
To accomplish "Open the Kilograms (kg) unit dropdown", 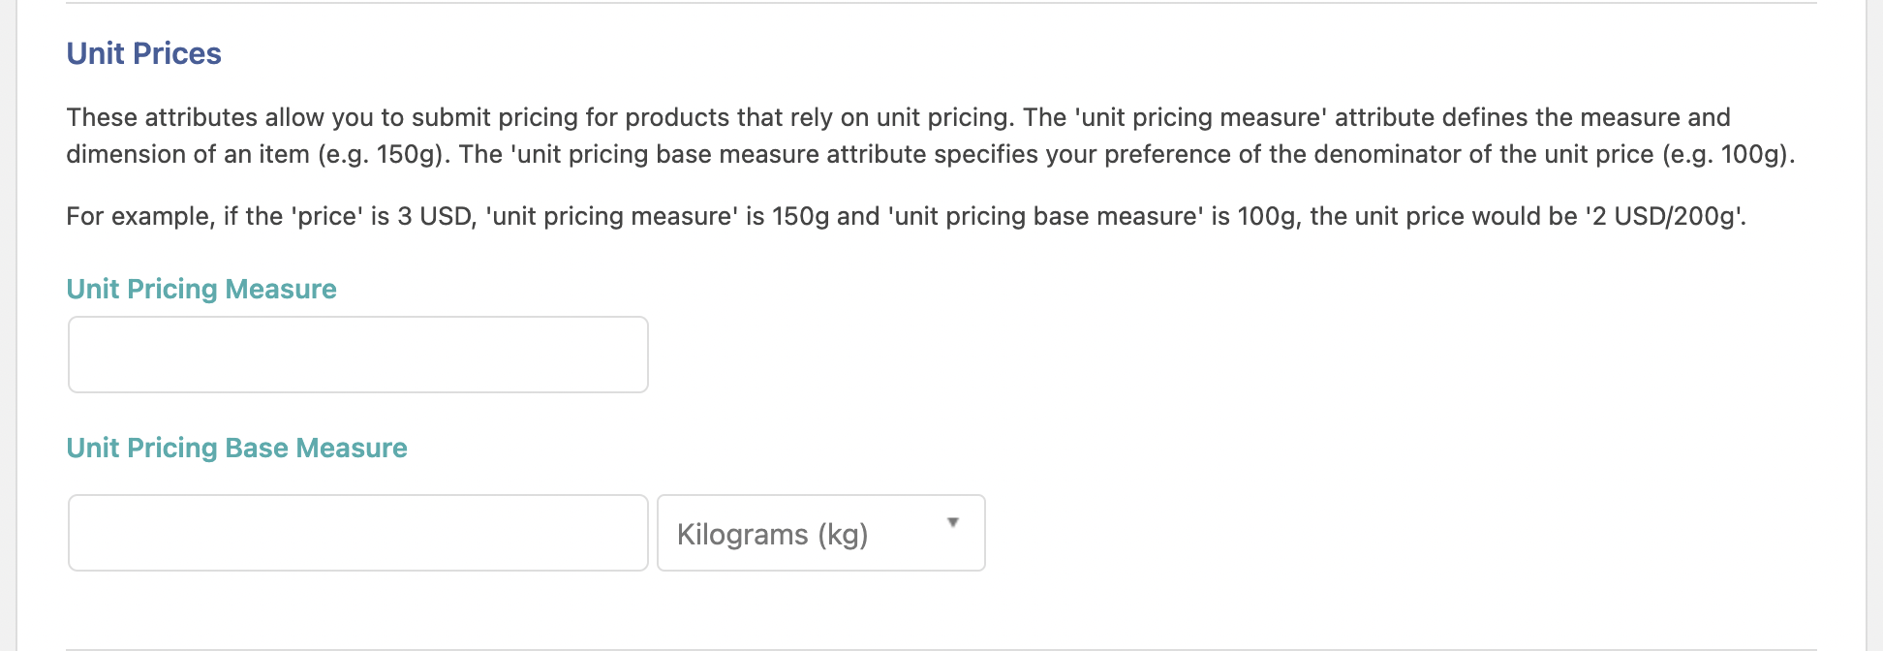I will 819,533.
